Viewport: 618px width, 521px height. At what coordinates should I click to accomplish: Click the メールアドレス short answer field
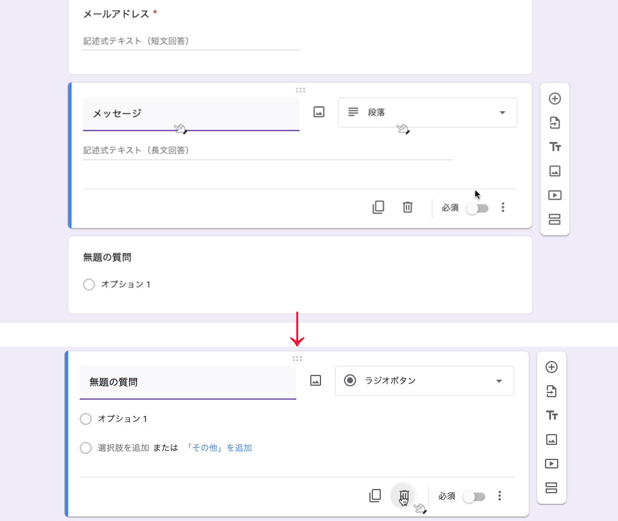click(191, 41)
